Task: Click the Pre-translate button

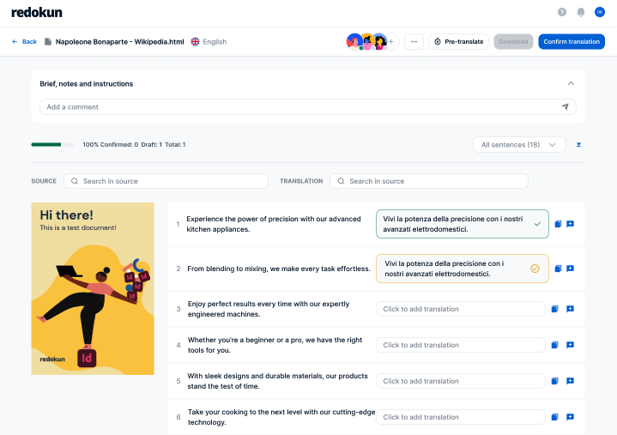Action: (x=458, y=42)
